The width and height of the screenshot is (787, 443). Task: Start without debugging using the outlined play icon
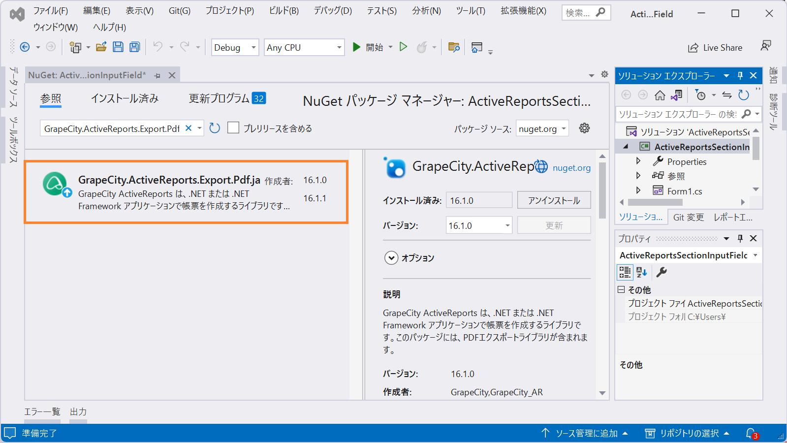(x=404, y=47)
